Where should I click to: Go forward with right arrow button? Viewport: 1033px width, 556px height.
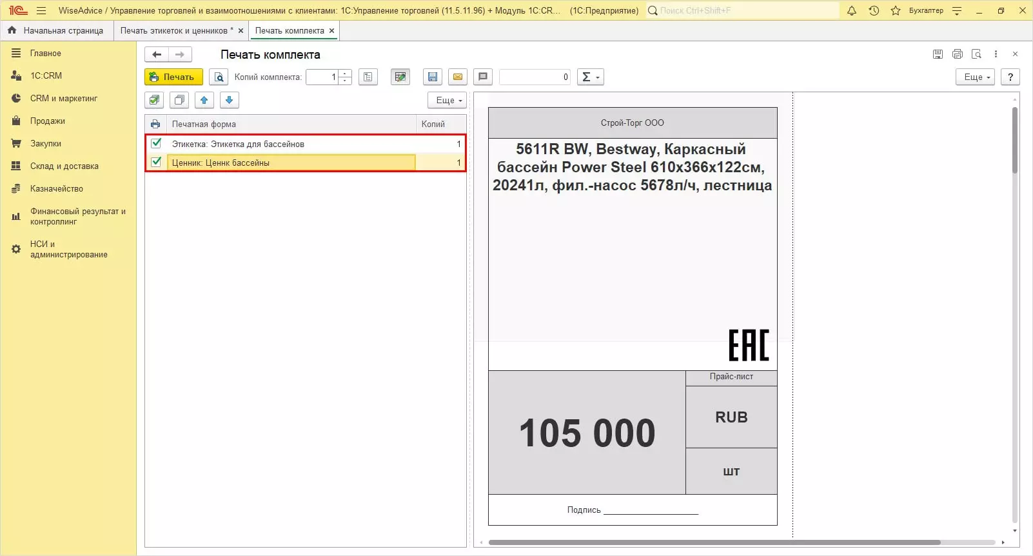180,55
